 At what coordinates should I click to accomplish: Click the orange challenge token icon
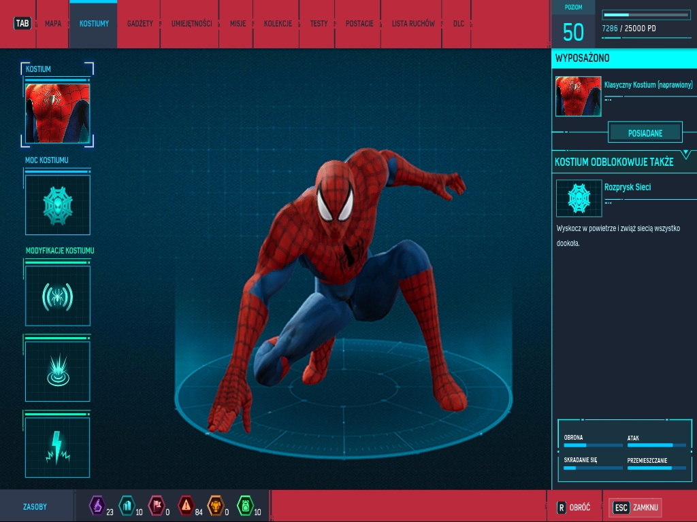(215, 506)
